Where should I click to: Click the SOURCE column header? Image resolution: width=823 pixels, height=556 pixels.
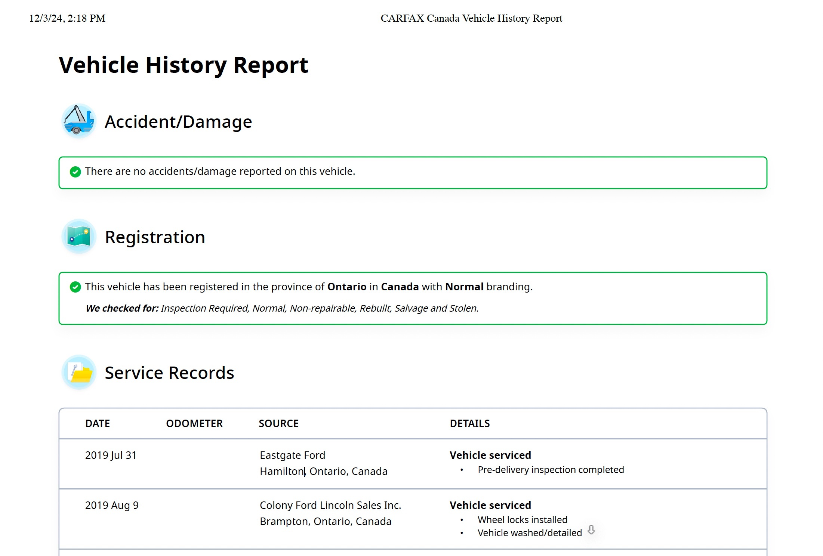[279, 423]
